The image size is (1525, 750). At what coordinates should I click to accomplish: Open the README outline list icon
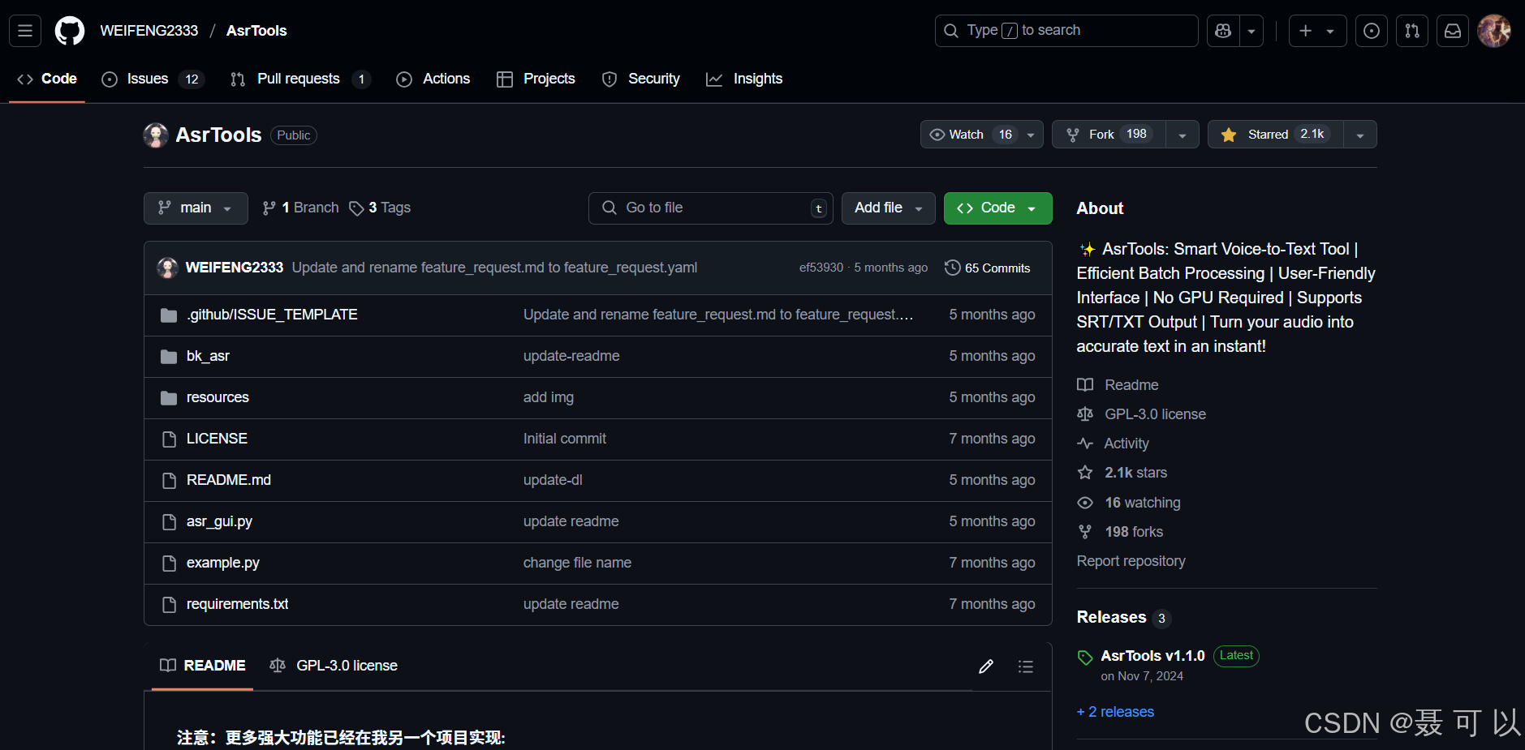(x=1026, y=666)
